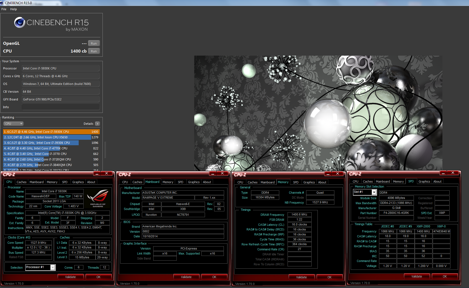Open Mainboard tab in CPU-Z Memory window
The width and height of the screenshot is (469, 288).
pyautogui.click(x=268, y=182)
